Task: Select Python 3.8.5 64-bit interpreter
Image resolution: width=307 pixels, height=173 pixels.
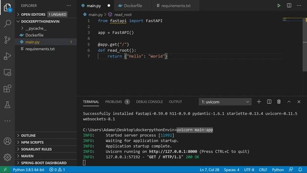Action: pyautogui.click(x=29, y=170)
